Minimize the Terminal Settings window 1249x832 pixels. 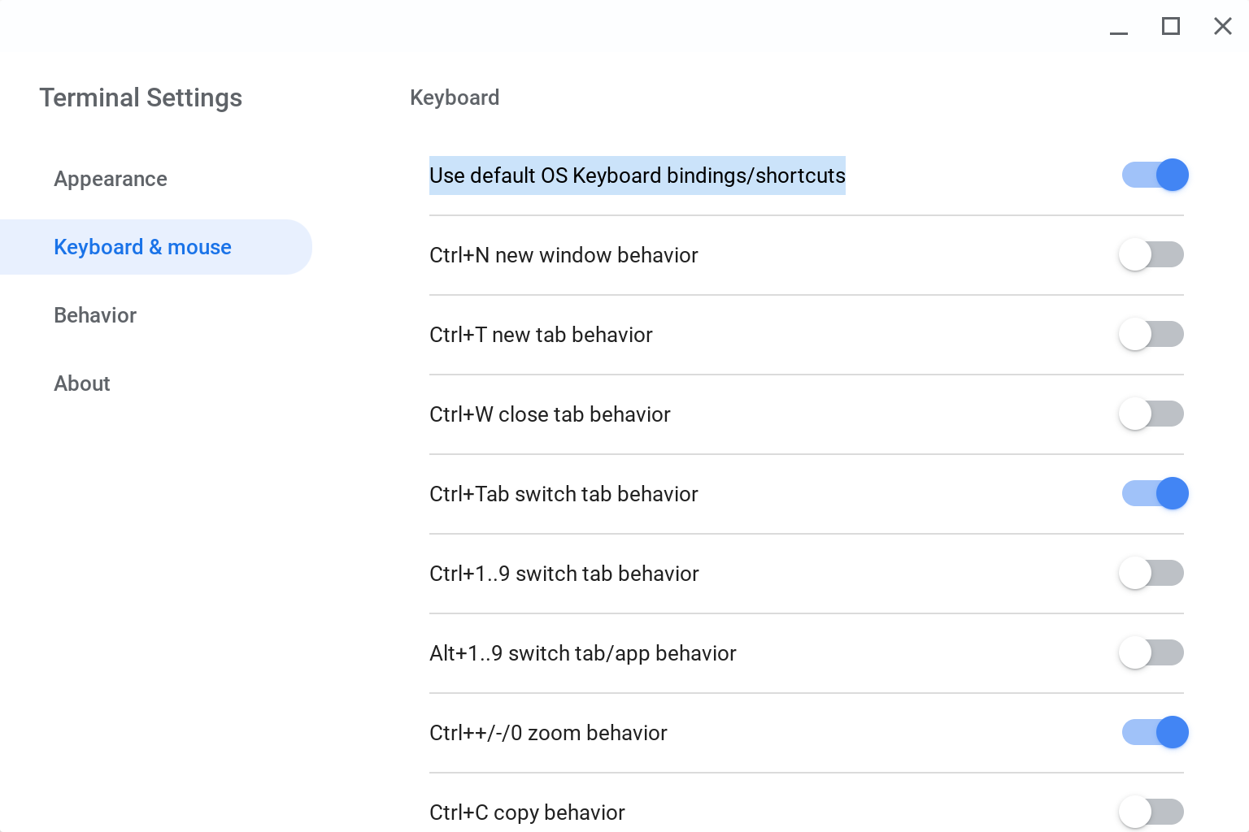coord(1119,28)
